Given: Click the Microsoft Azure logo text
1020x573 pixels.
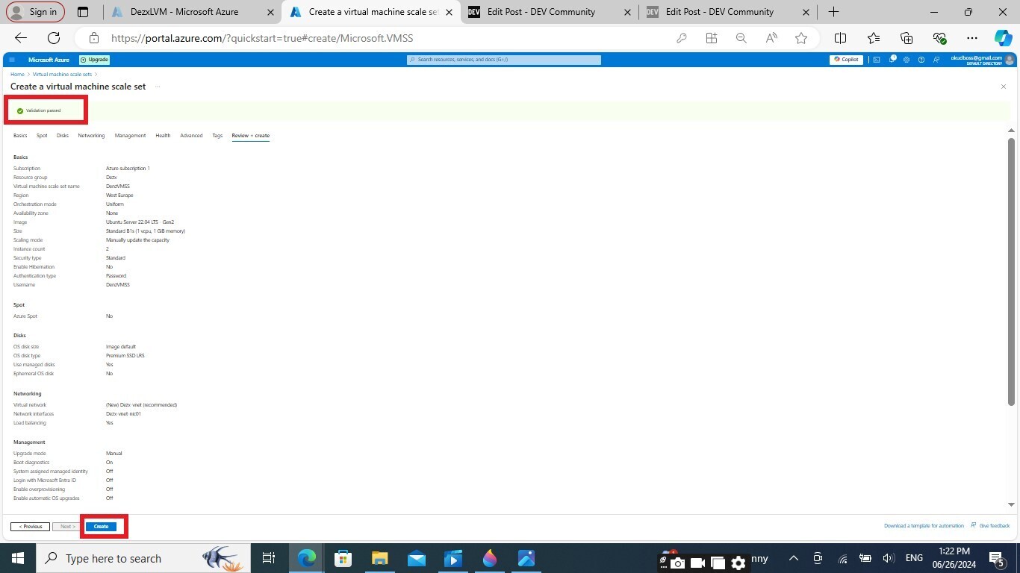Looking at the screenshot, I should click(49, 60).
